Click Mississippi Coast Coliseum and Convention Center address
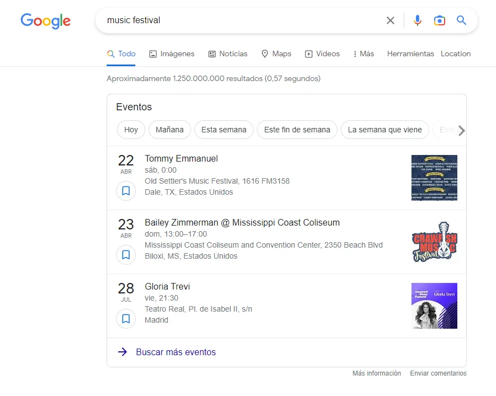This screenshot has width=496, height=396. pyautogui.click(x=264, y=245)
